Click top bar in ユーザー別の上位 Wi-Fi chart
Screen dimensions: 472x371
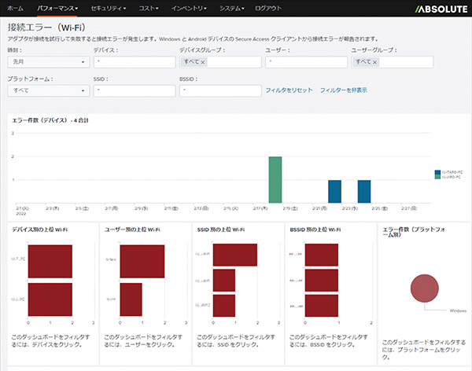coord(142,261)
